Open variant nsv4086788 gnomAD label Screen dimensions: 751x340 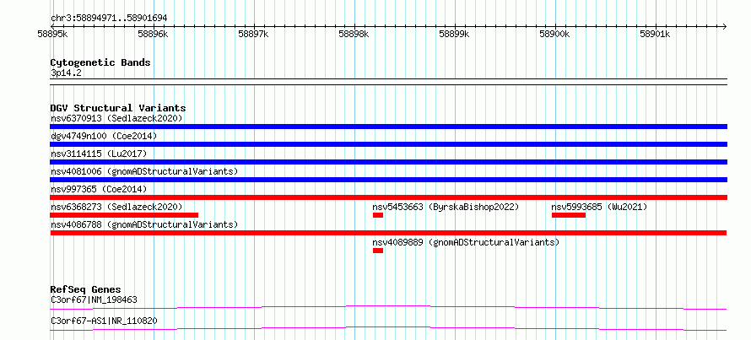[x=144, y=224]
